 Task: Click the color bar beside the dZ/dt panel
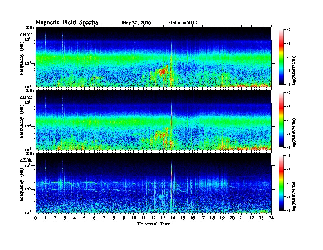pos(281,183)
